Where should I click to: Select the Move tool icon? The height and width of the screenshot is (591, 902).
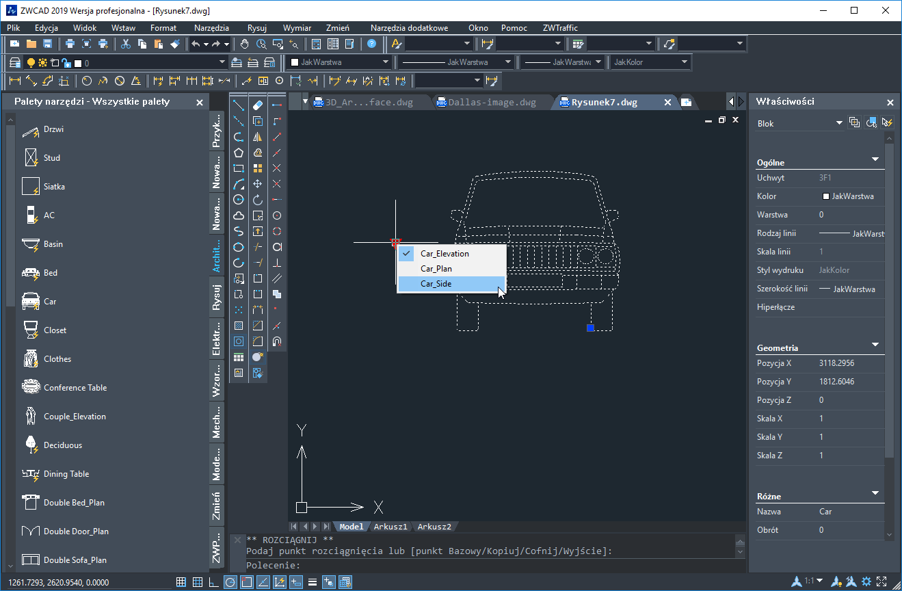coord(258,184)
